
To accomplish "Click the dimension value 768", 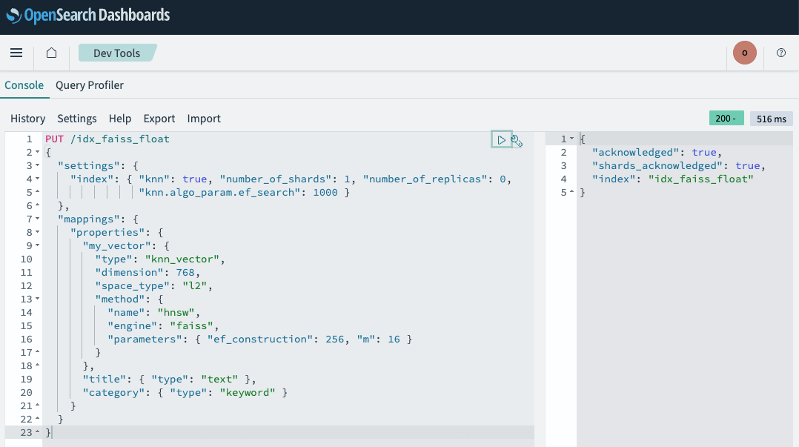I will point(185,272).
